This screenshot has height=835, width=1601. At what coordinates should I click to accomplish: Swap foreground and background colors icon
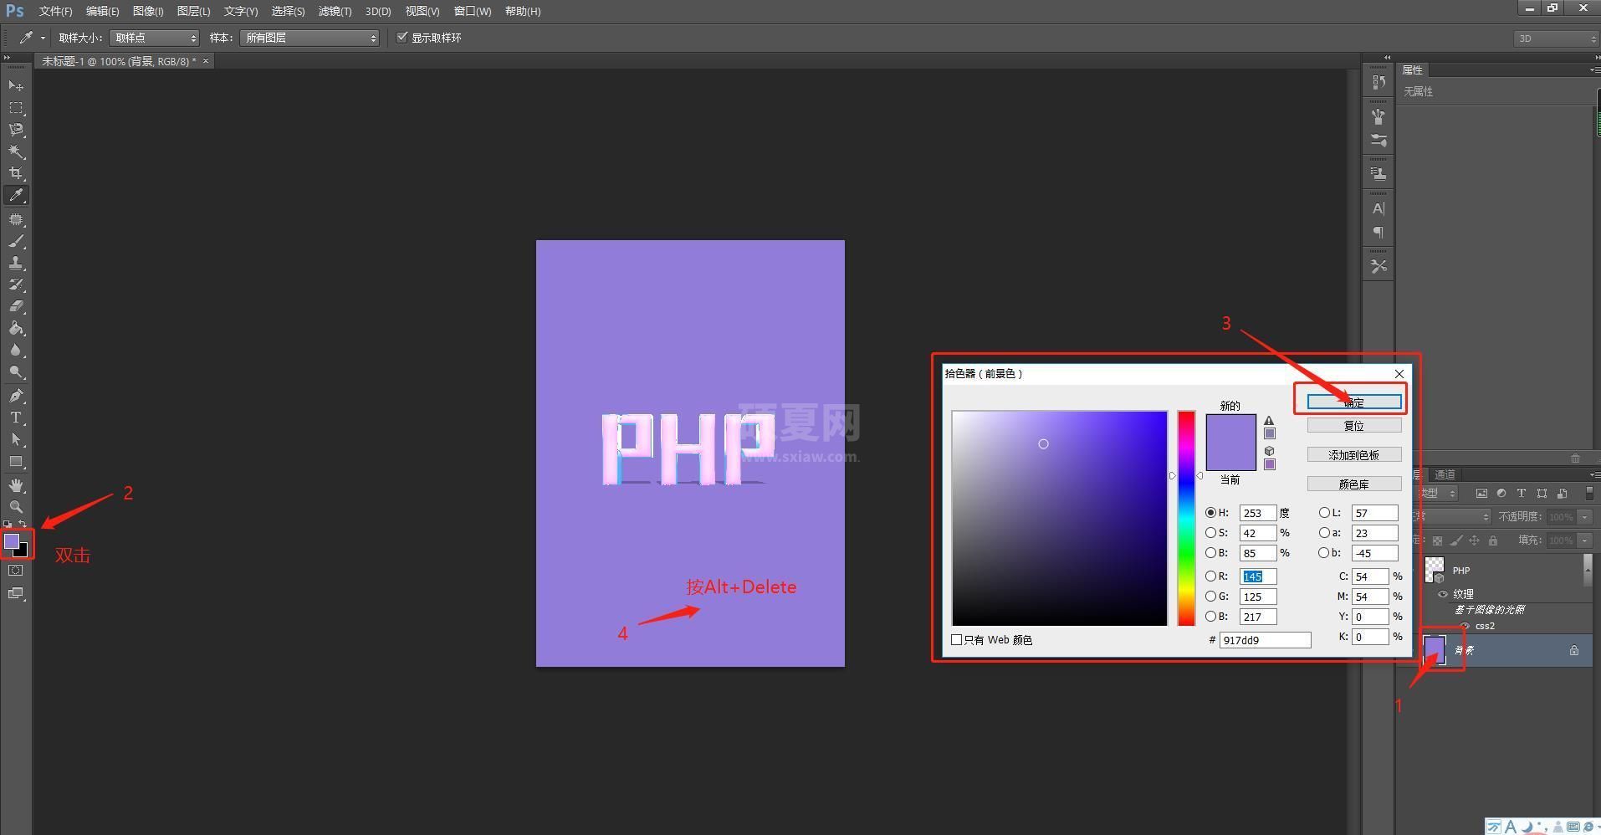(23, 524)
